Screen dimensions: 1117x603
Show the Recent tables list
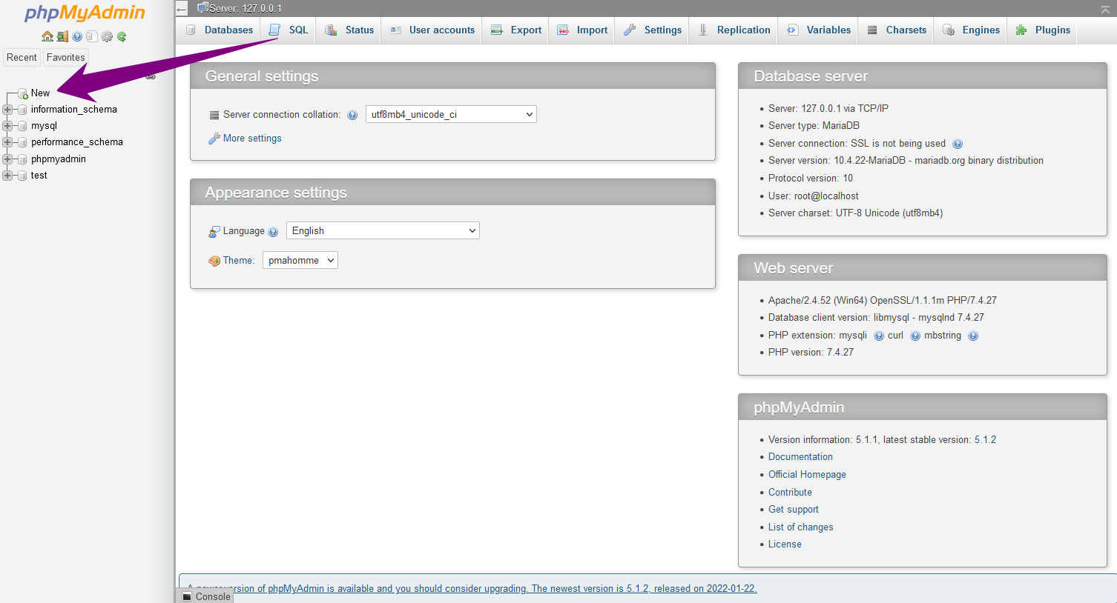(22, 57)
